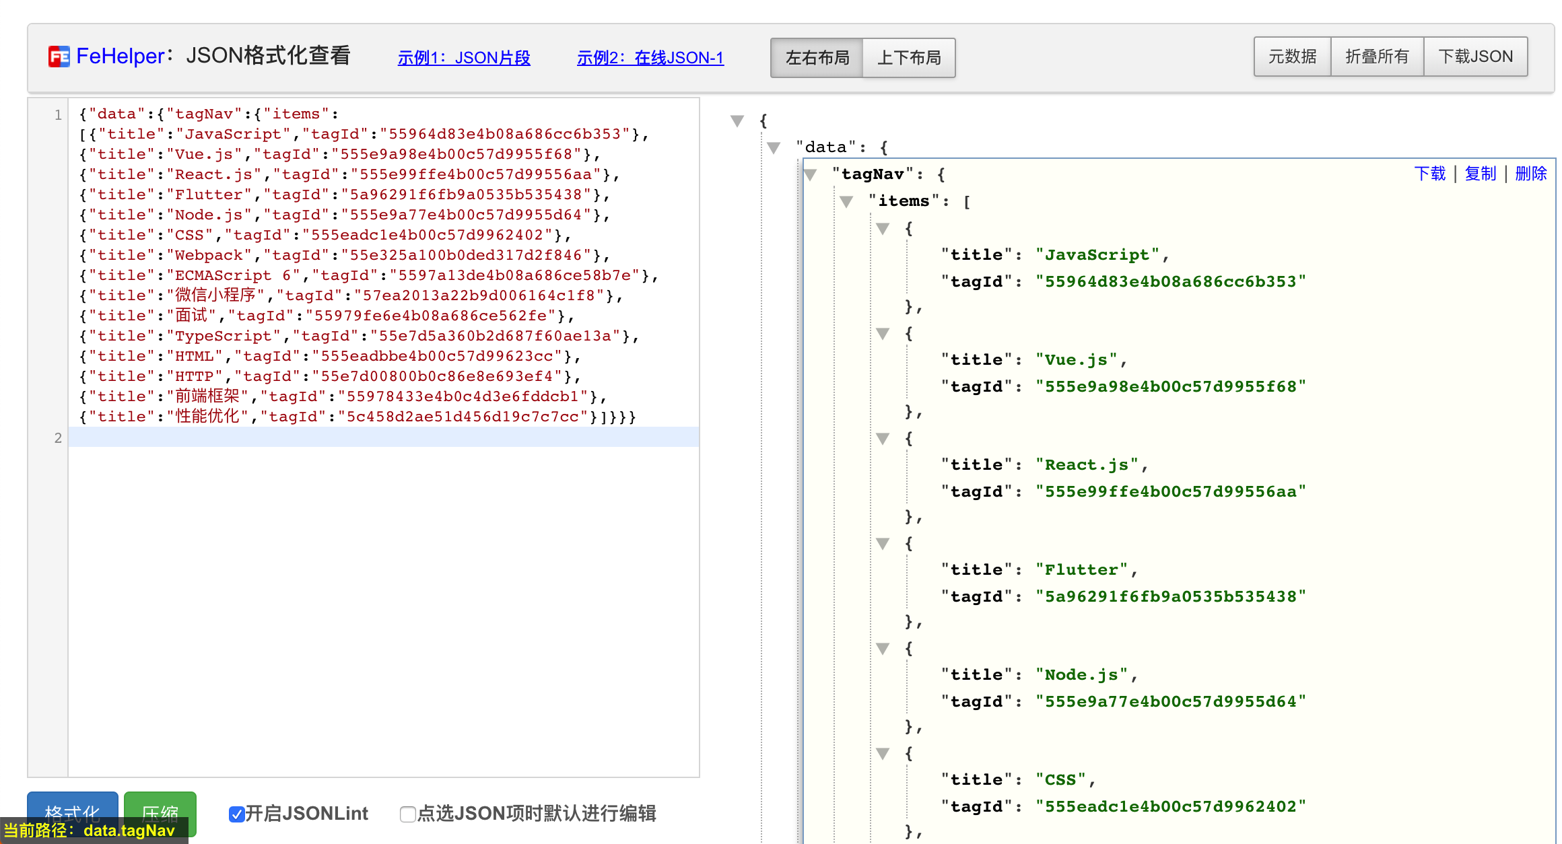The width and height of the screenshot is (1562, 844).
Task: Click the "data" key in tree
Action: click(825, 147)
